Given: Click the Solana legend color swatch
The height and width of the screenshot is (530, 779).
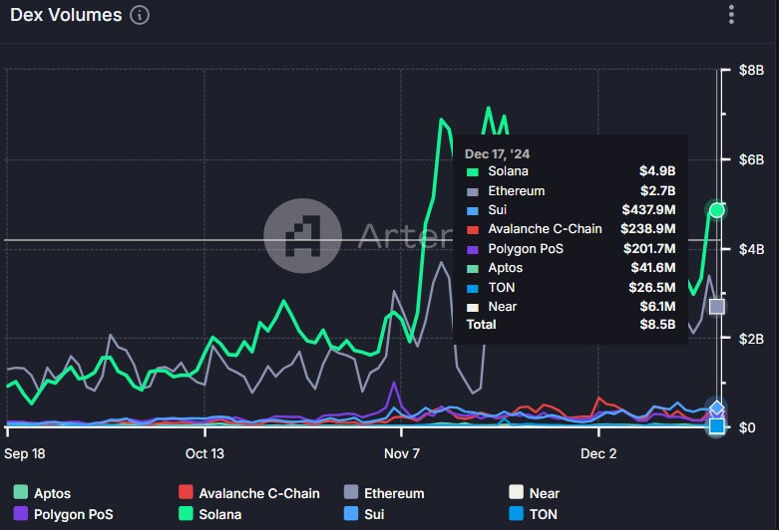Looking at the screenshot, I should point(186,513).
